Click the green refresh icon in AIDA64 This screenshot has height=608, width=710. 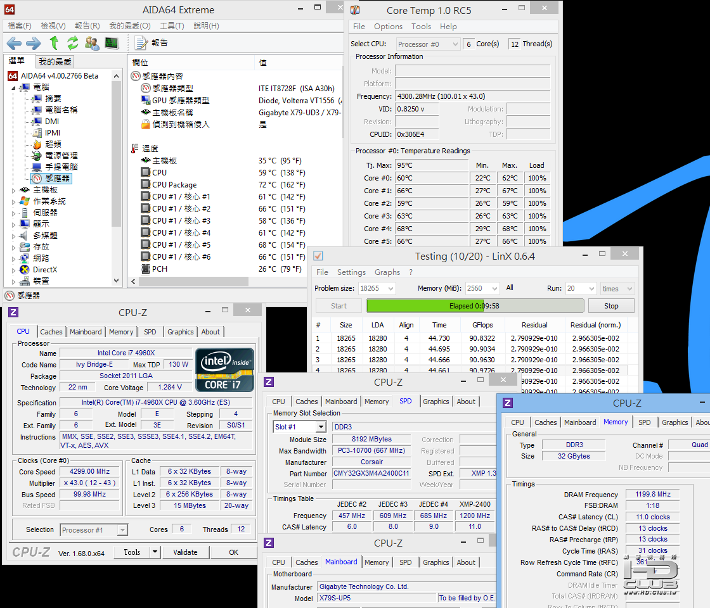[x=73, y=43]
